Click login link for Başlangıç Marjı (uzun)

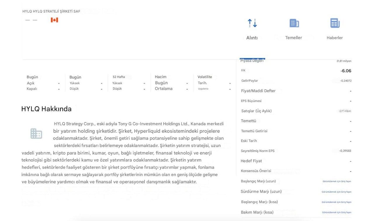337,182
